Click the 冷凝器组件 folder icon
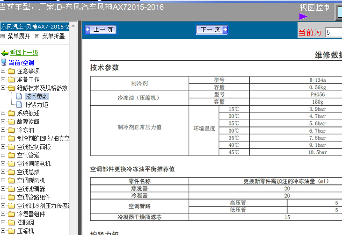 coord(11,214)
